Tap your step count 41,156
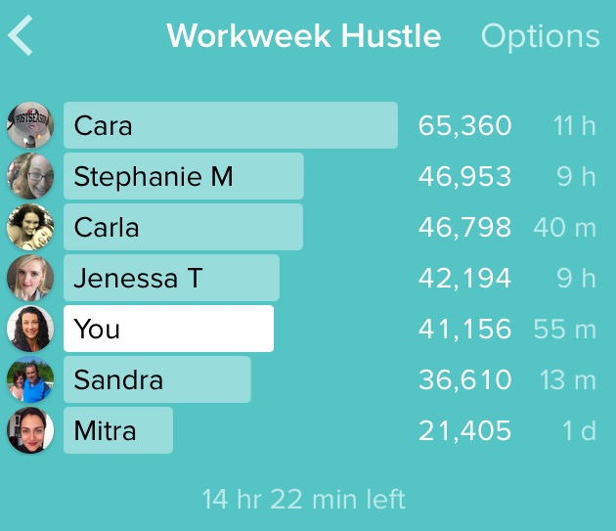The width and height of the screenshot is (616, 531). point(464,329)
